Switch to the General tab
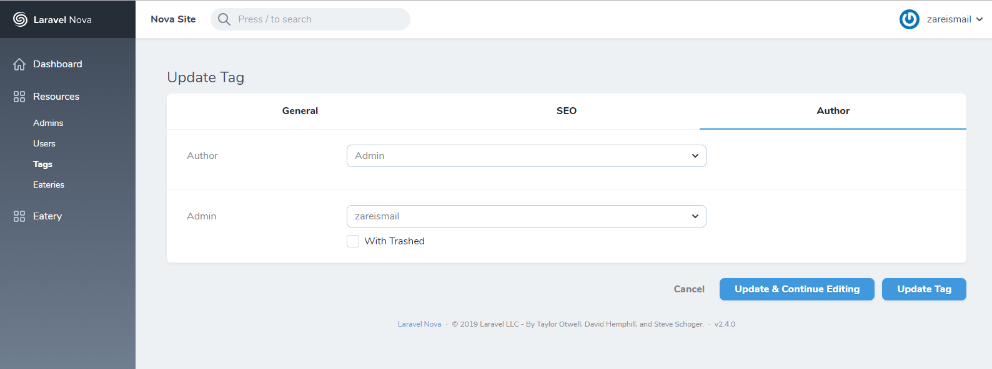 tap(300, 111)
